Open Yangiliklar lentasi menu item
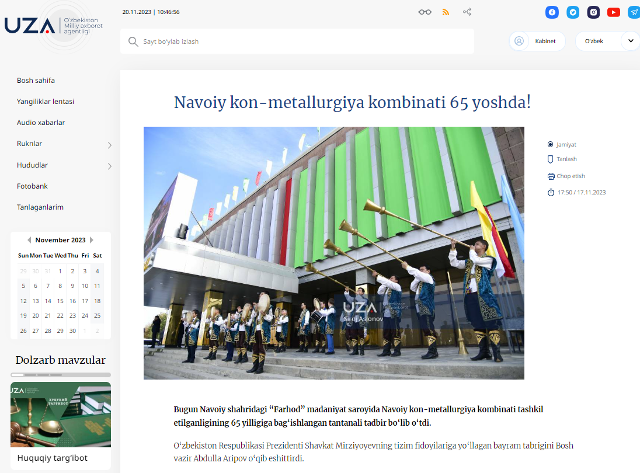The image size is (640, 473). 46,102
